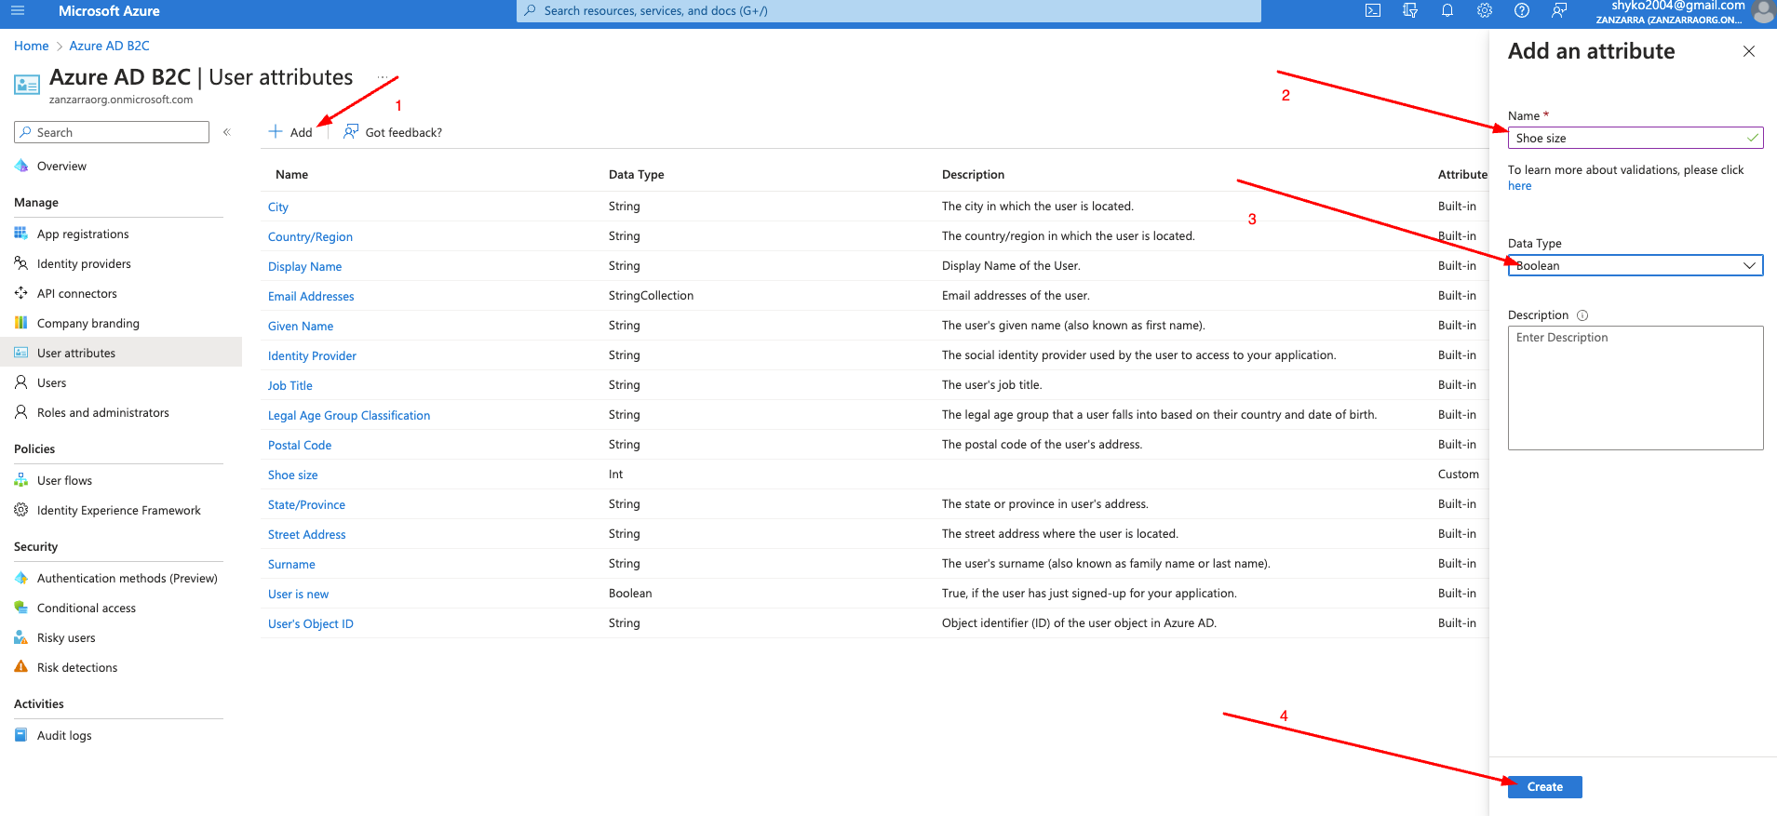Close the Add an attribute panel
Viewport: 1777px width, 816px height.
[x=1749, y=51]
